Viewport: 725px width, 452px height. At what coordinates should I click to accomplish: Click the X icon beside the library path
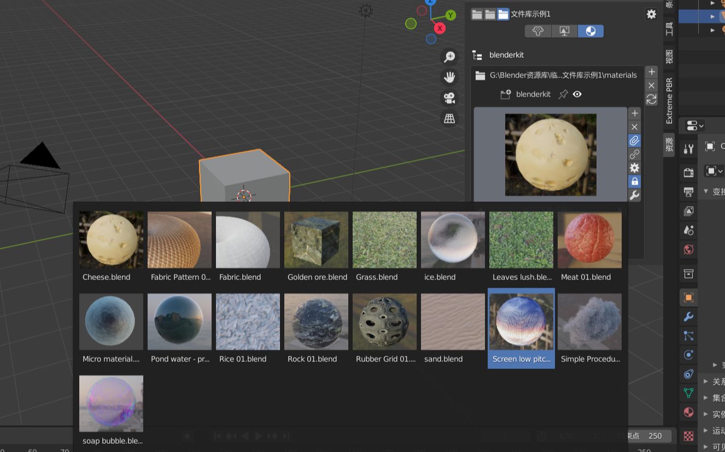[651, 86]
